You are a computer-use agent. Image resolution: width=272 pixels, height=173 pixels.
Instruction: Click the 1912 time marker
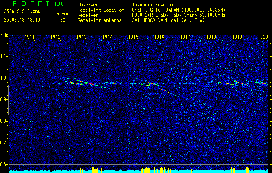(55, 37)
